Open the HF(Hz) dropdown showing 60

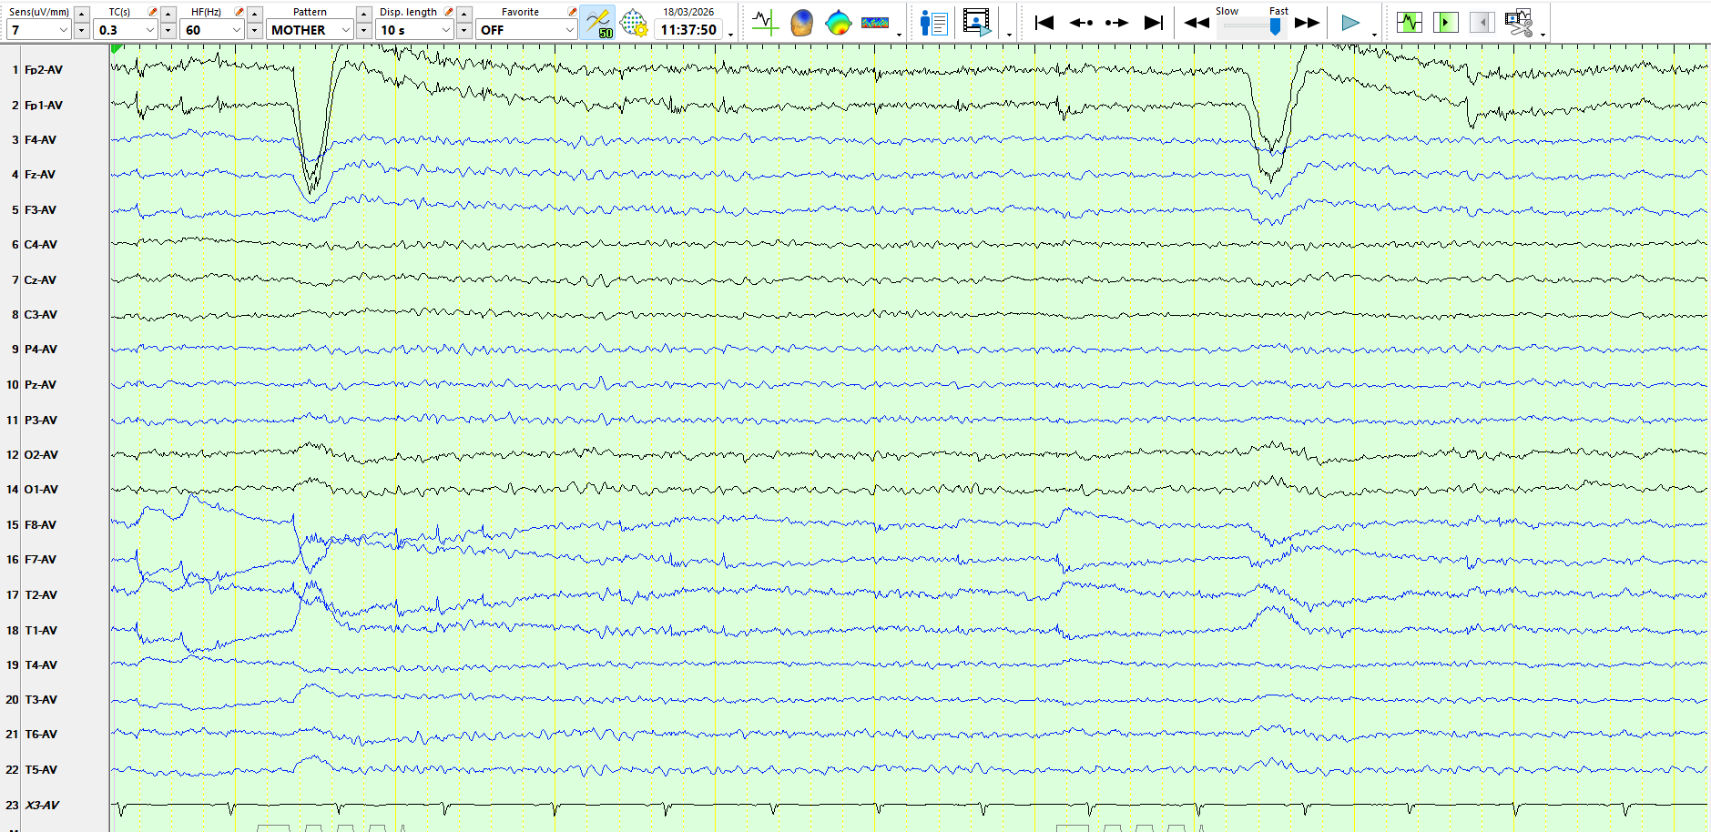(x=212, y=30)
